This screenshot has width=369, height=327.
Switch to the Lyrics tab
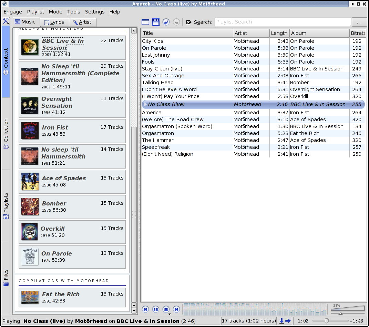[54, 22]
